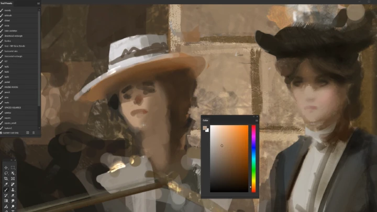
Task: Close the floating tools panel
Action: click(x=15, y=160)
